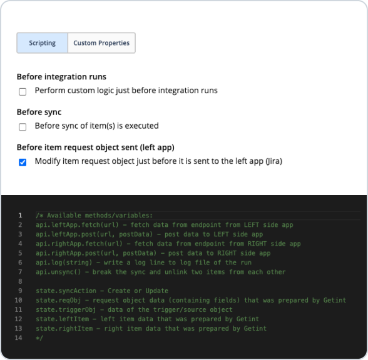Screen dimensions: 368x360
Task: Place cursor on api.leftApp.post line
Action: pos(149,234)
